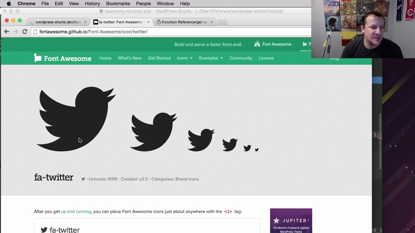Screen dimensions: 415x233
Task: Open the Jupiter WordPress theme ad
Action: (x=291, y=221)
